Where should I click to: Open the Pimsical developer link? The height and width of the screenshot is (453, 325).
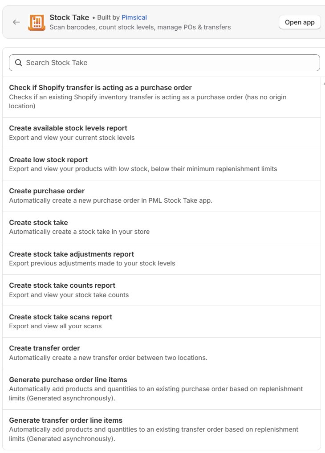pyautogui.click(x=134, y=17)
